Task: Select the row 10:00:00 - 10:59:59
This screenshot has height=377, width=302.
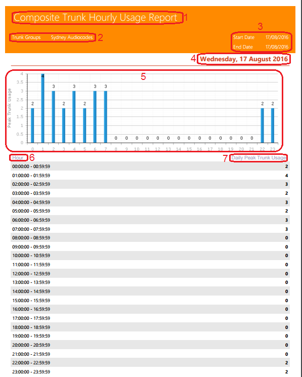Action: (x=150, y=256)
